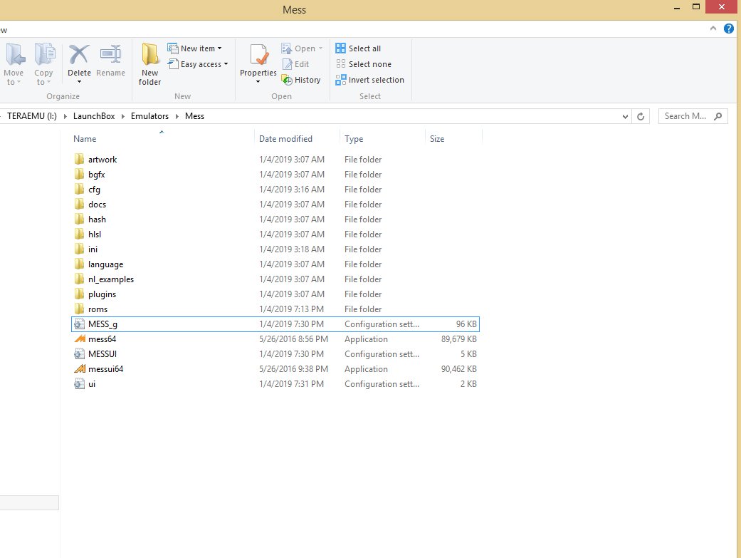This screenshot has height=558, width=741.
Task: Click Invert selection in the ribbon
Action: (x=370, y=80)
